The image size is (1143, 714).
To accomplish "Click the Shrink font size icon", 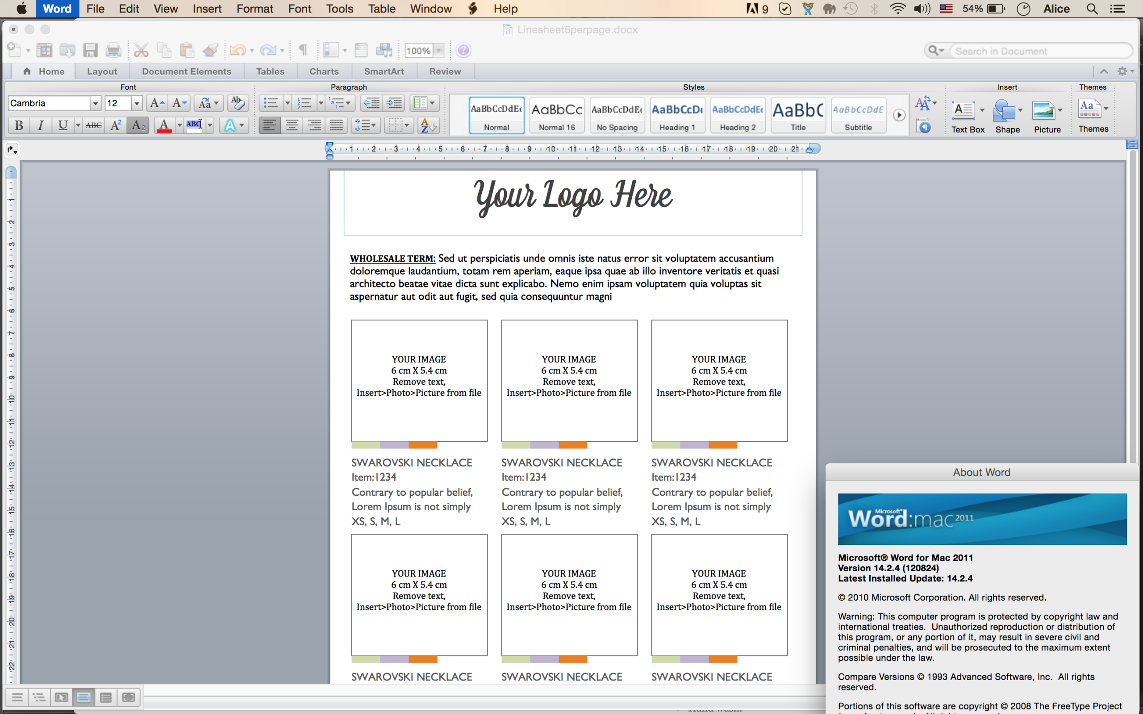I will (x=179, y=103).
